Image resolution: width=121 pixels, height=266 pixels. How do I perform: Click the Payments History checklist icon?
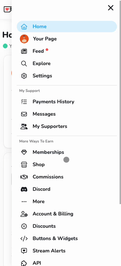tap(24, 102)
